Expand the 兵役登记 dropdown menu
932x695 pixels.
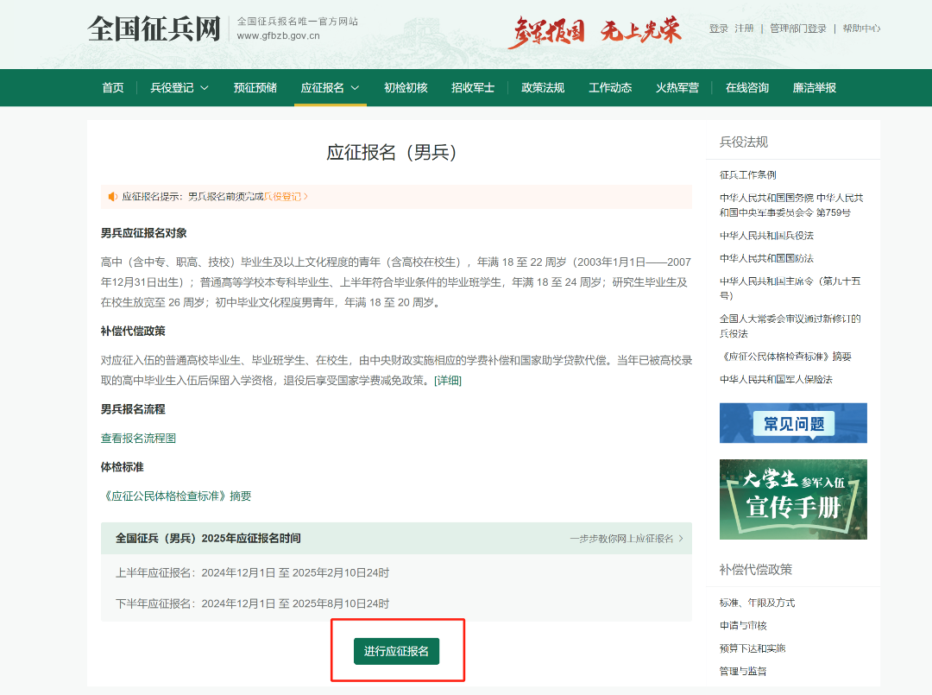point(179,87)
